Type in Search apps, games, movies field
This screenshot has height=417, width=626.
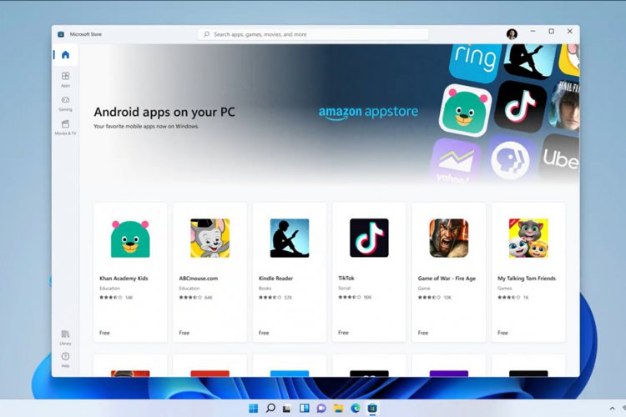pos(317,34)
